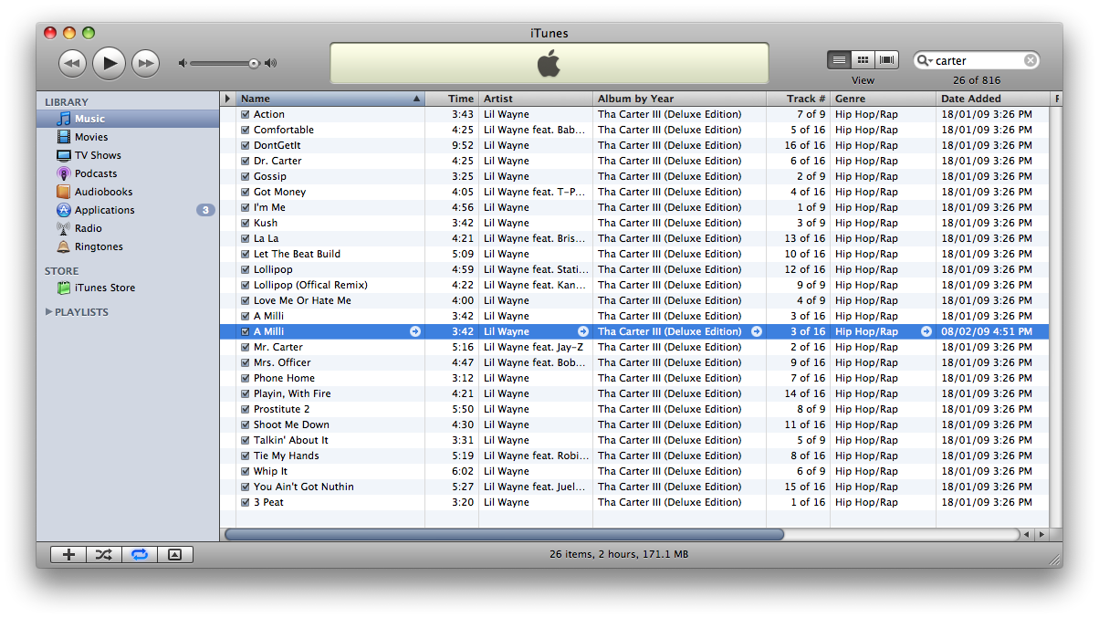Toggle the checkbox for Mrs. Officer
The image size is (1099, 618).
tap(245, 363)
